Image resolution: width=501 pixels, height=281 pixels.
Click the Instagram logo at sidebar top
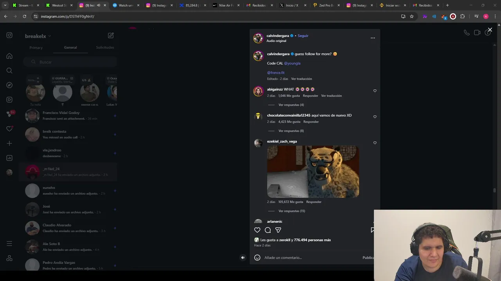tap(9, 35)
